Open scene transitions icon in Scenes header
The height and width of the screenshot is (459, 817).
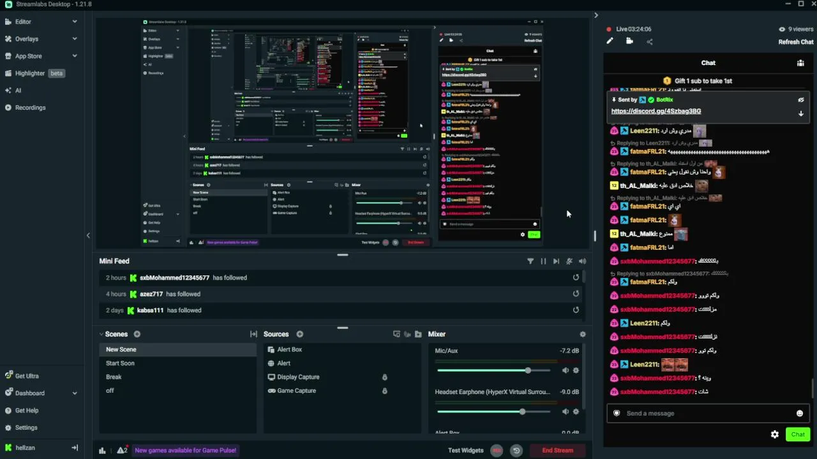pyautogui.click(x=253, y=334)
